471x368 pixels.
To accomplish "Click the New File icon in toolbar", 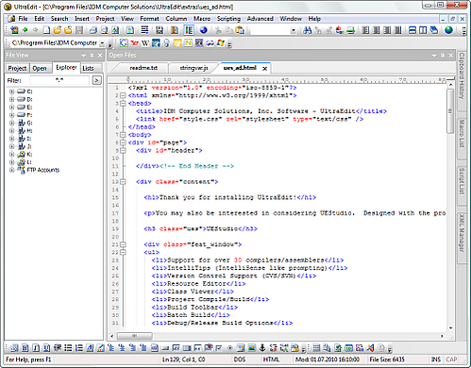I will (x=46, y=30).
